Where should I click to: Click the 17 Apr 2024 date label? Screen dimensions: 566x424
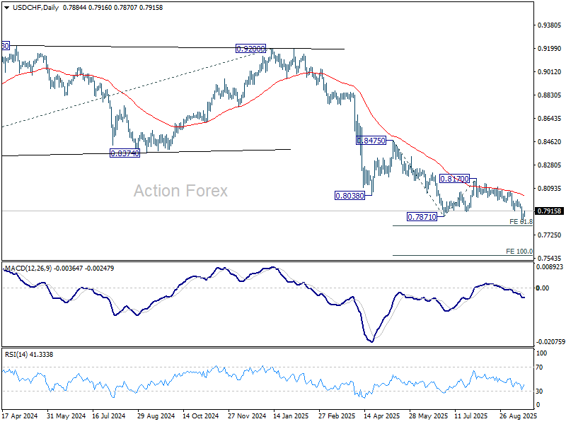point(19,417)
